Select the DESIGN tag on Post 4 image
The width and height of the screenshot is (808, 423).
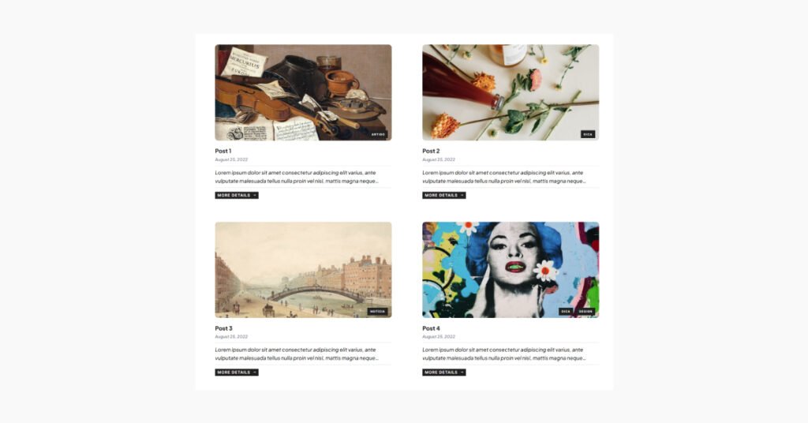click(585, 312)
